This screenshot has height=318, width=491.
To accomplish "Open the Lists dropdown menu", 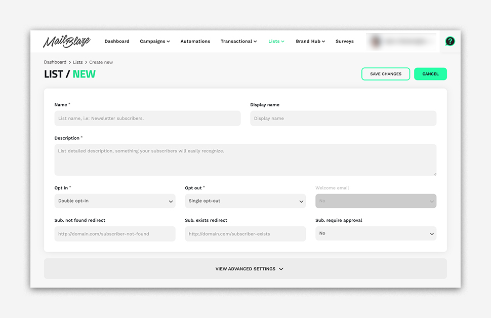I will pos(276,42).
